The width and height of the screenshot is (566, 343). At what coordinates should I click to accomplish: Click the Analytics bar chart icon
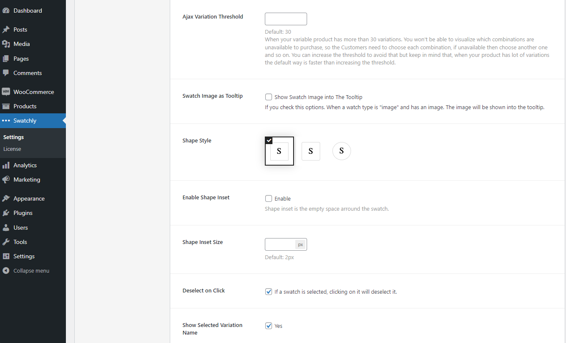tap(6, 165)
